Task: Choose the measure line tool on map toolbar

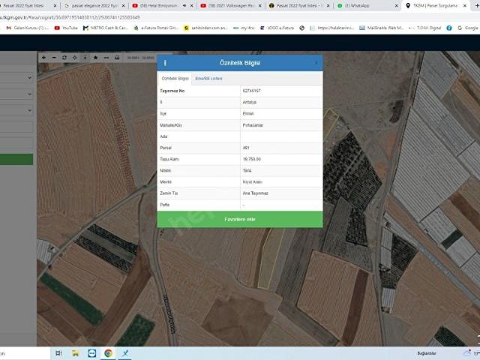Action: [x=106, y=58]
